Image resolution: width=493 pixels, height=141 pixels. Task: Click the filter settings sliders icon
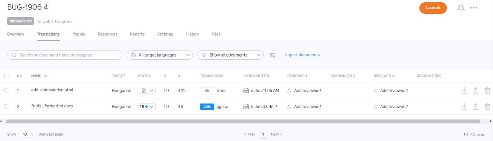pos(272,55)
